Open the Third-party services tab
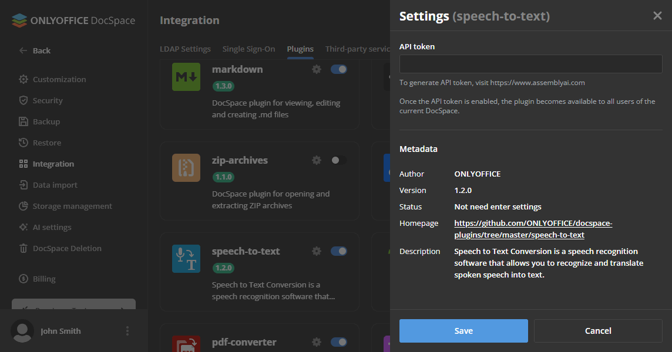The image size is (672, 352). pos(357,49)
